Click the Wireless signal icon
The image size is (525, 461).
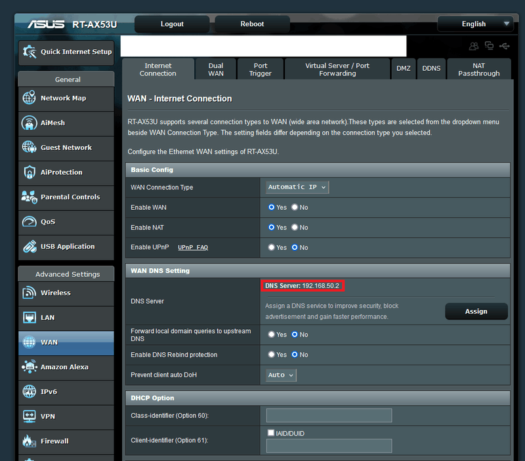coord(29,292)
